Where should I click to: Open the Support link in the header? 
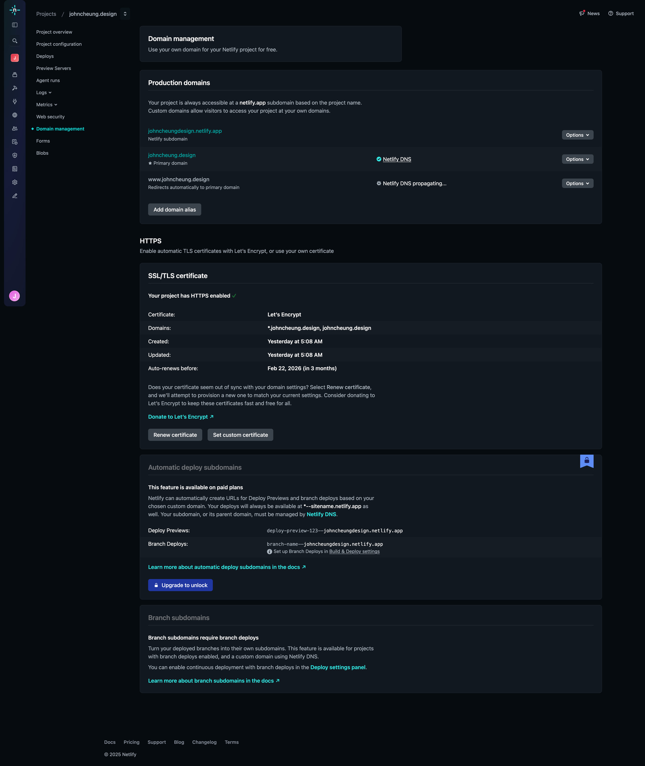point(625,13)
